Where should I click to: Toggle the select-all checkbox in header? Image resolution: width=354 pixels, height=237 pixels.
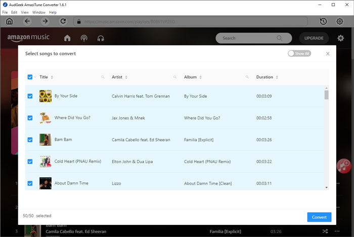[30, 77]
